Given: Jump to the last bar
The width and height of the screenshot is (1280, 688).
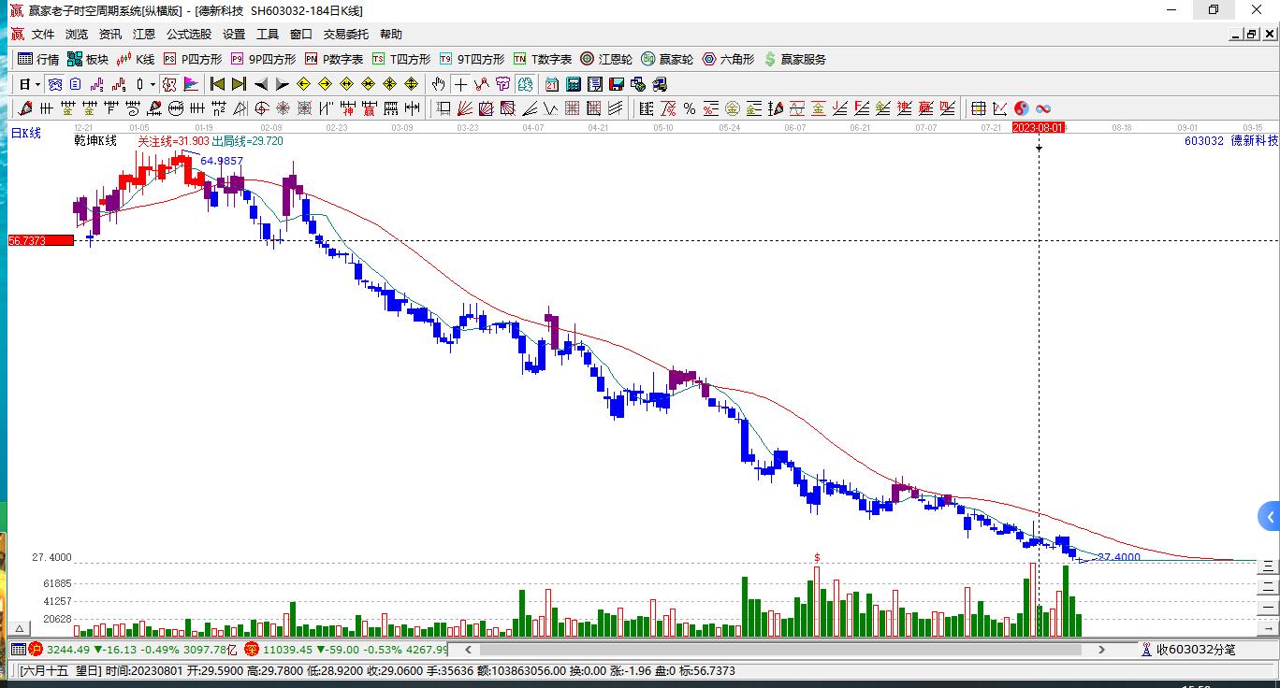Looking at the screenshot, I should pyautogui.click(x=239, y=84).
